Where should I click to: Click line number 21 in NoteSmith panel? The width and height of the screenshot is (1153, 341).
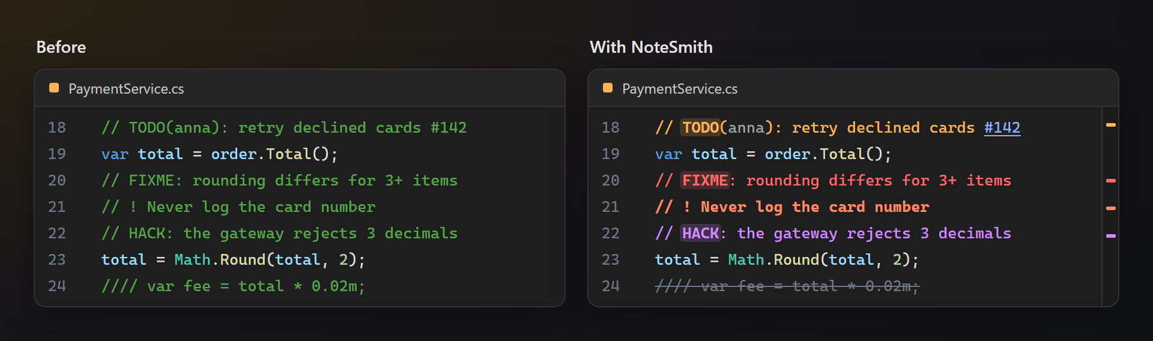point(611,207)
